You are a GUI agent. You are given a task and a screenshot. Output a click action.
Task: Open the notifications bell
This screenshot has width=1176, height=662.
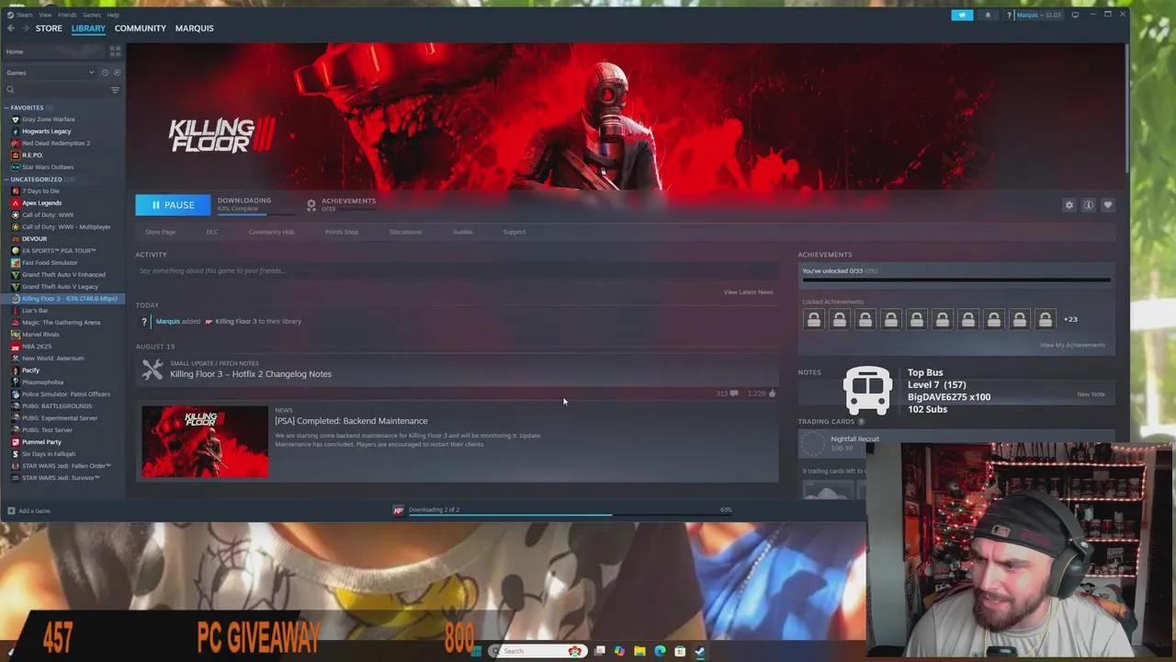(x=989, y=15)
